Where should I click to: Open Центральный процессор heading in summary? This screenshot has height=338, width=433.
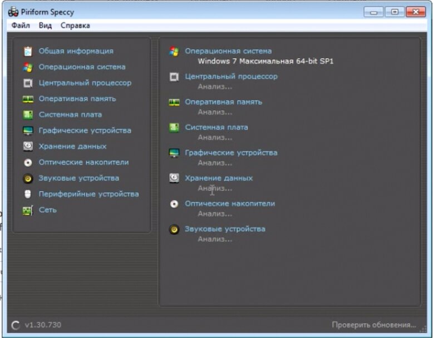click(x=231, y=76)
